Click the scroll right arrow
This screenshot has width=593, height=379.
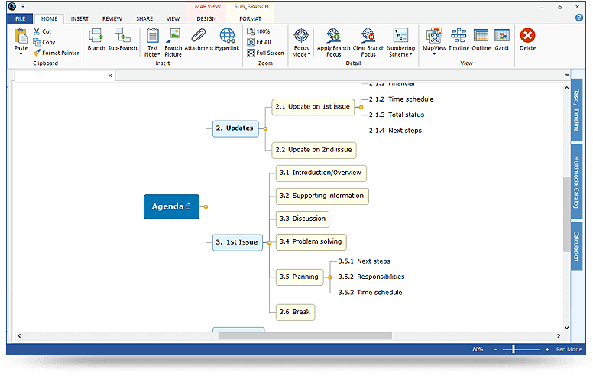coord(559,336)
